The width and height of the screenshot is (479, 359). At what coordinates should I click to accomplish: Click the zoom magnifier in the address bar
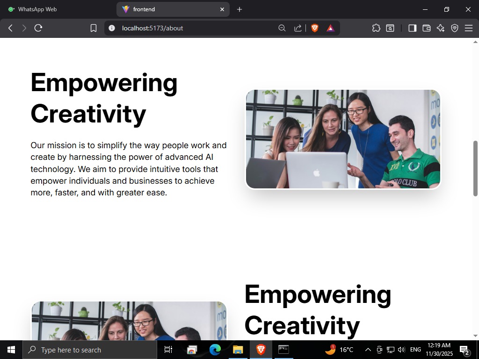tap(282, 28)
